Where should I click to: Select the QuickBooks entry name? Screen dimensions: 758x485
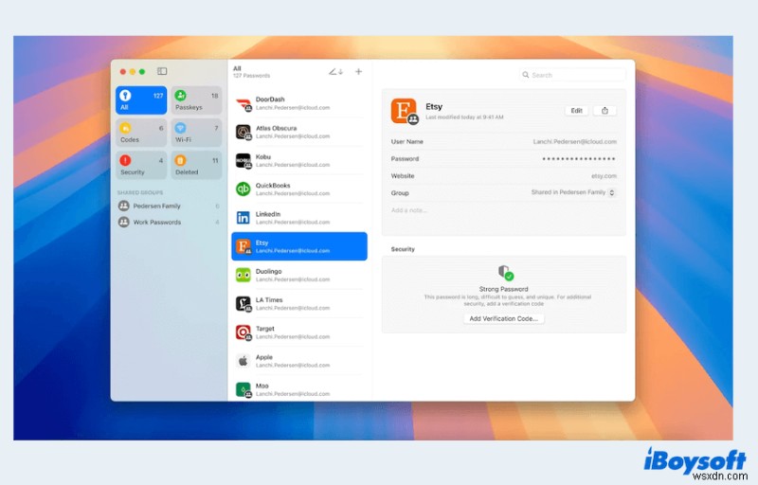pos(273,185)
